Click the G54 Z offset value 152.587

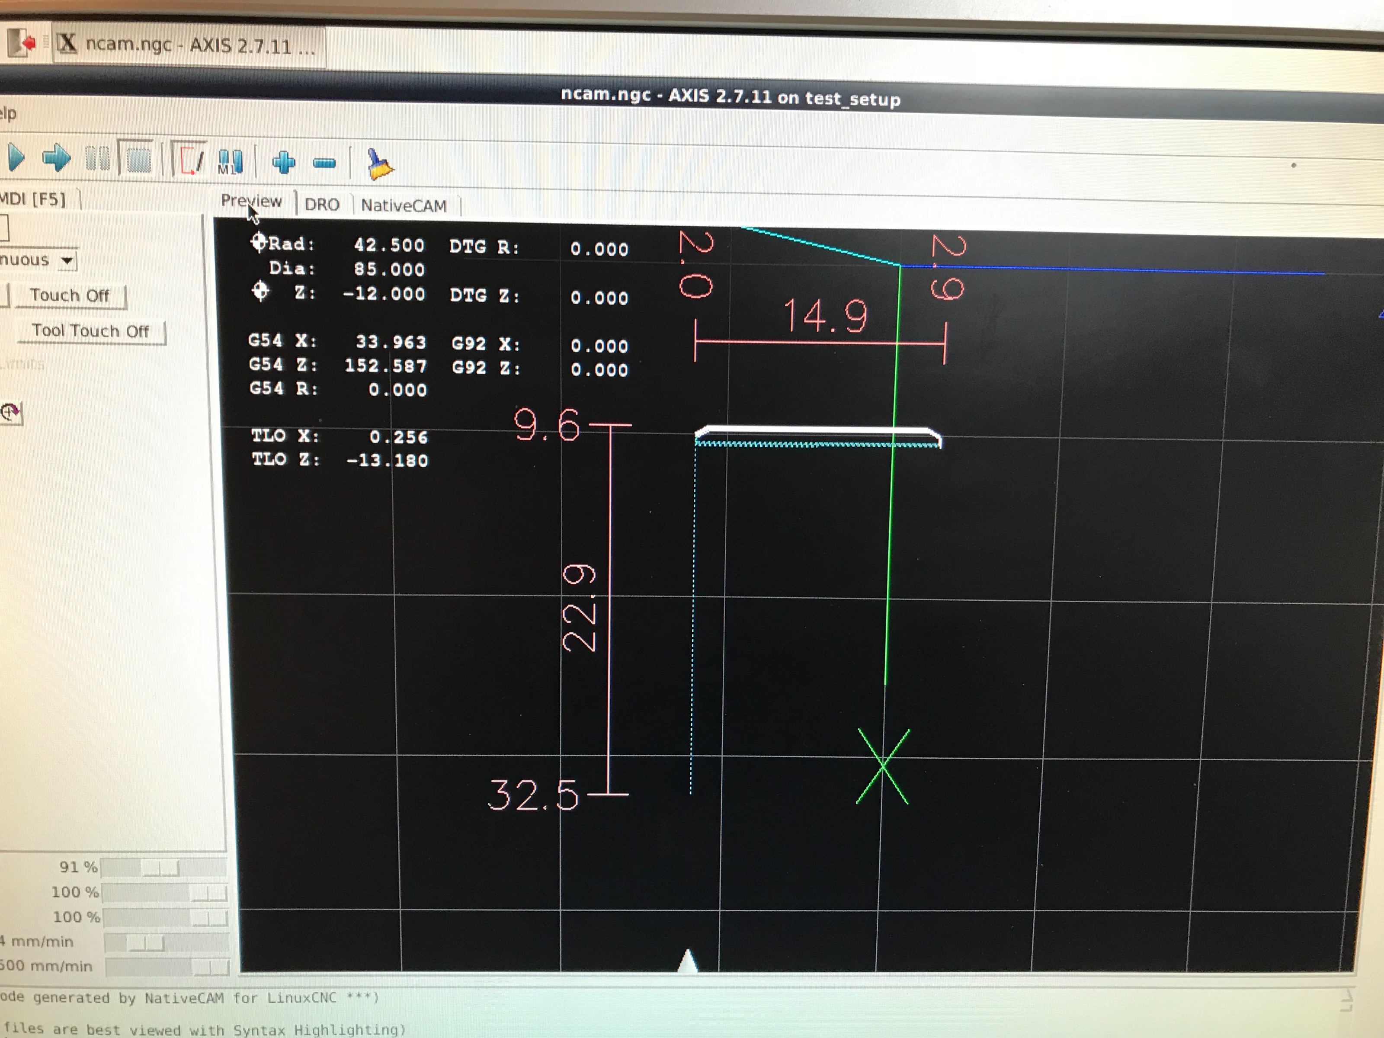[386, 365]
